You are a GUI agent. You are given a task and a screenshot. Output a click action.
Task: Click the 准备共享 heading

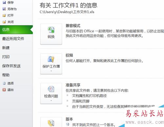pos(73,85)
